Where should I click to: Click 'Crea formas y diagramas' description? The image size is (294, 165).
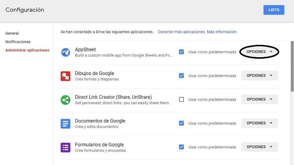click(97, 79)
